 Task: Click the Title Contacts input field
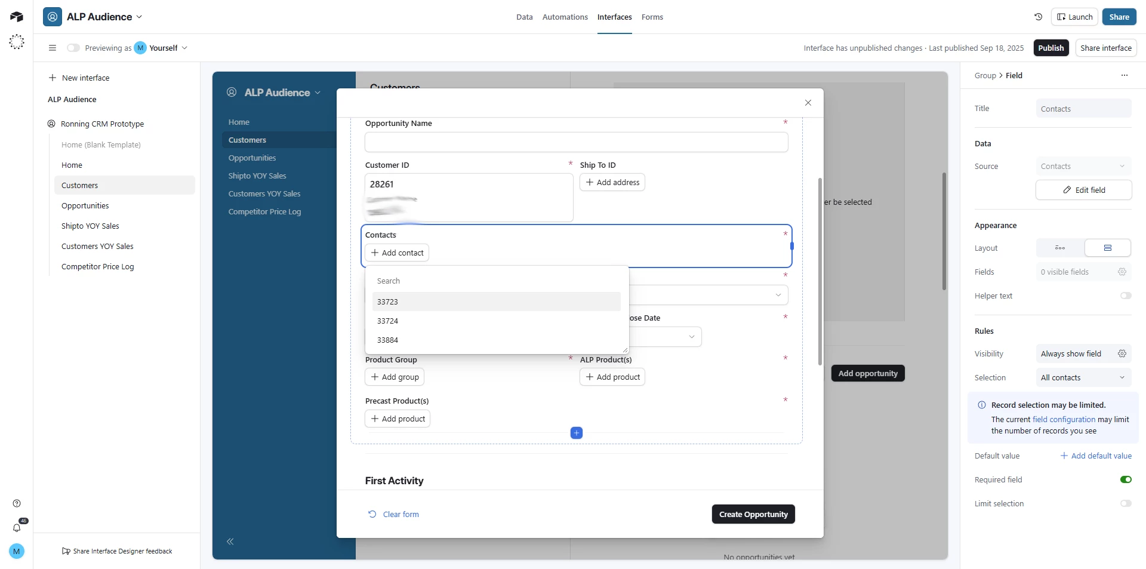coord(1083,109)
